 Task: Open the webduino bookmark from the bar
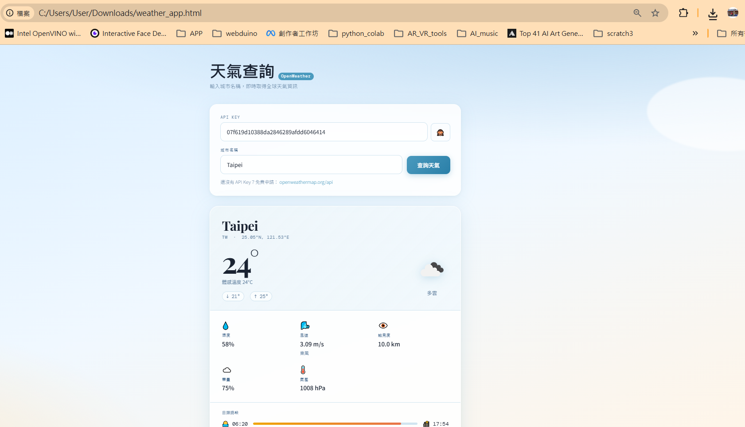(235, 33)
